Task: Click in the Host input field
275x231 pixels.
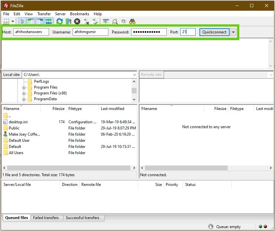Action: click(x=31, y=32)
